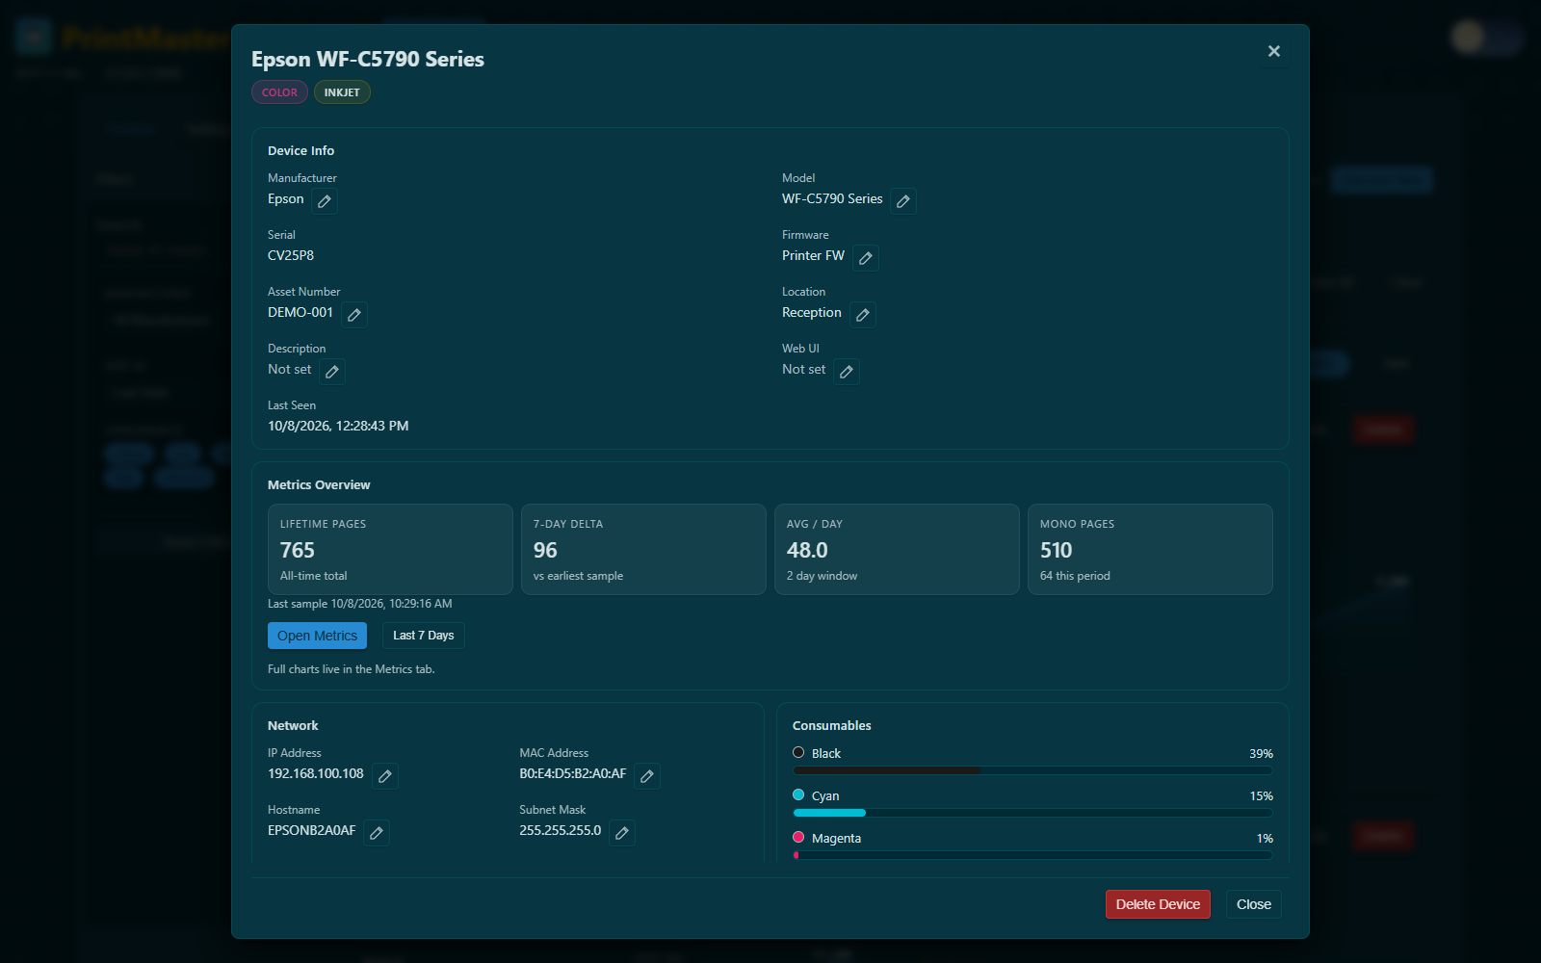
Task: Click the Magenta consumable color dot
Action: 798,838
